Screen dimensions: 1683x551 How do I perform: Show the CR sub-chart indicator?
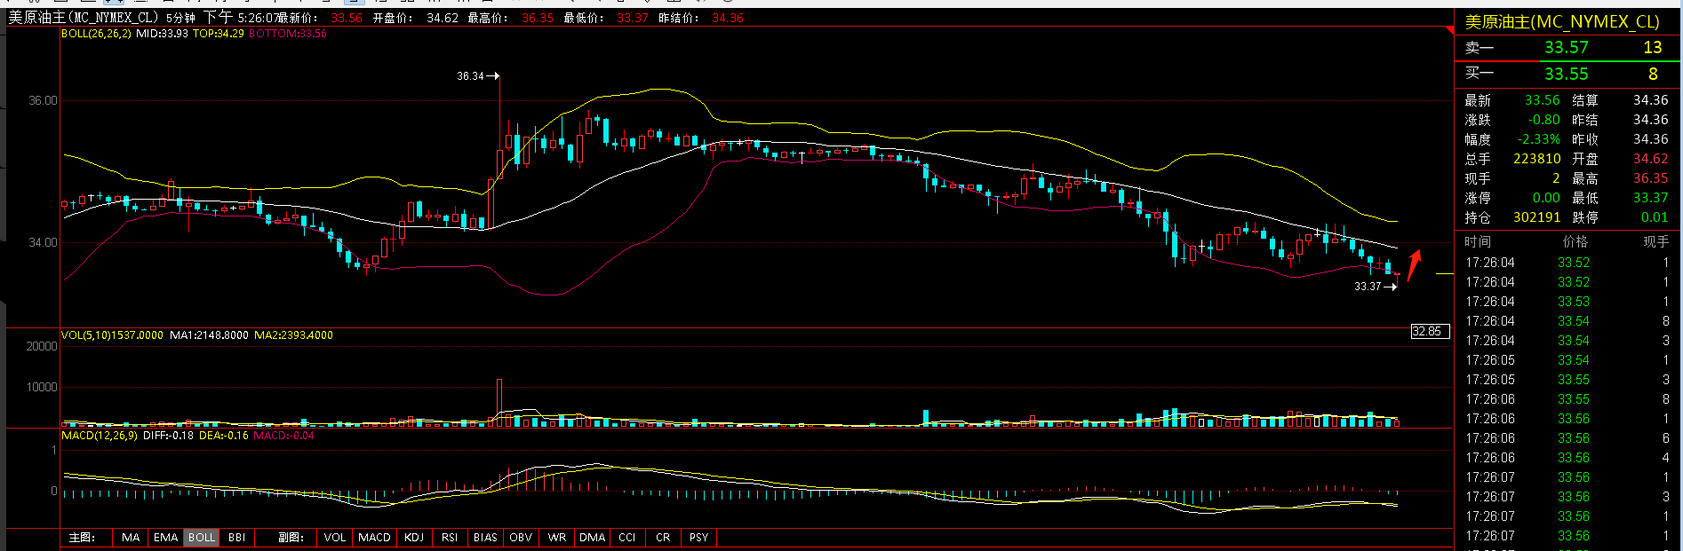[663, 538]
